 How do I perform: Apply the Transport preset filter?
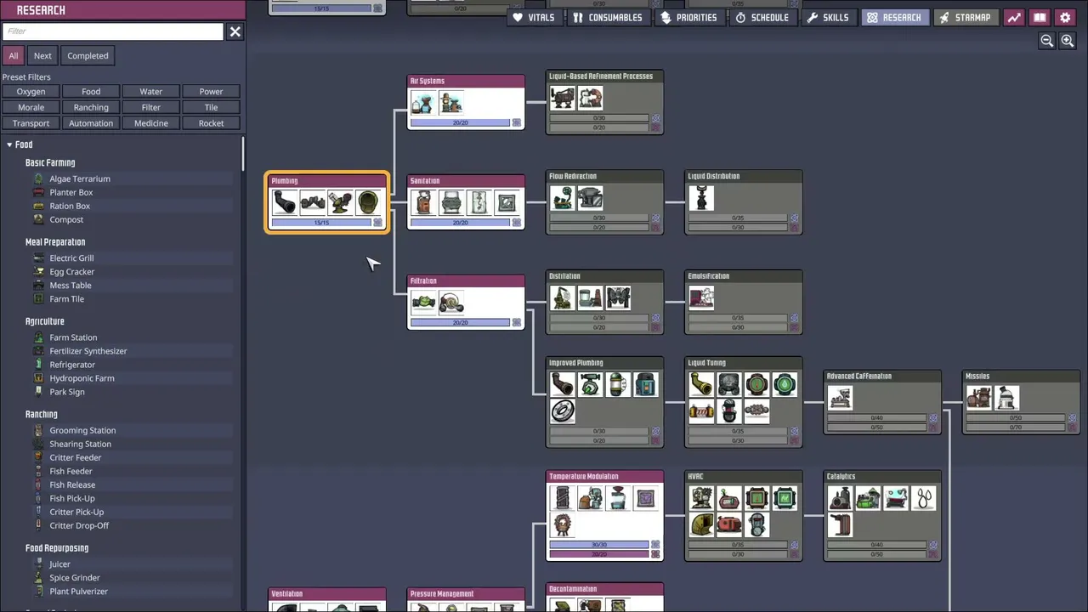(x=31, y=123)
